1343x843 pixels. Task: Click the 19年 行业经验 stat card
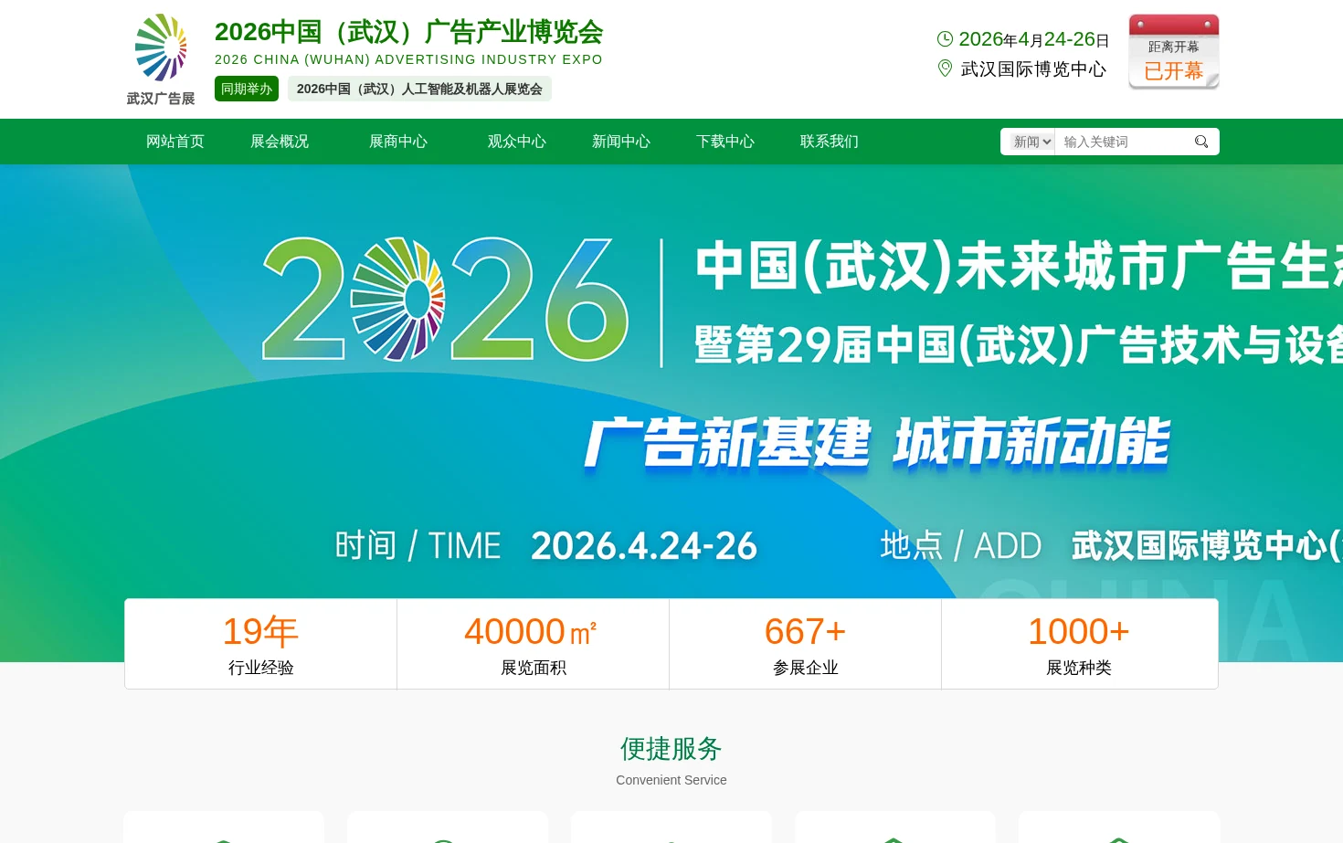click(261, 644)
